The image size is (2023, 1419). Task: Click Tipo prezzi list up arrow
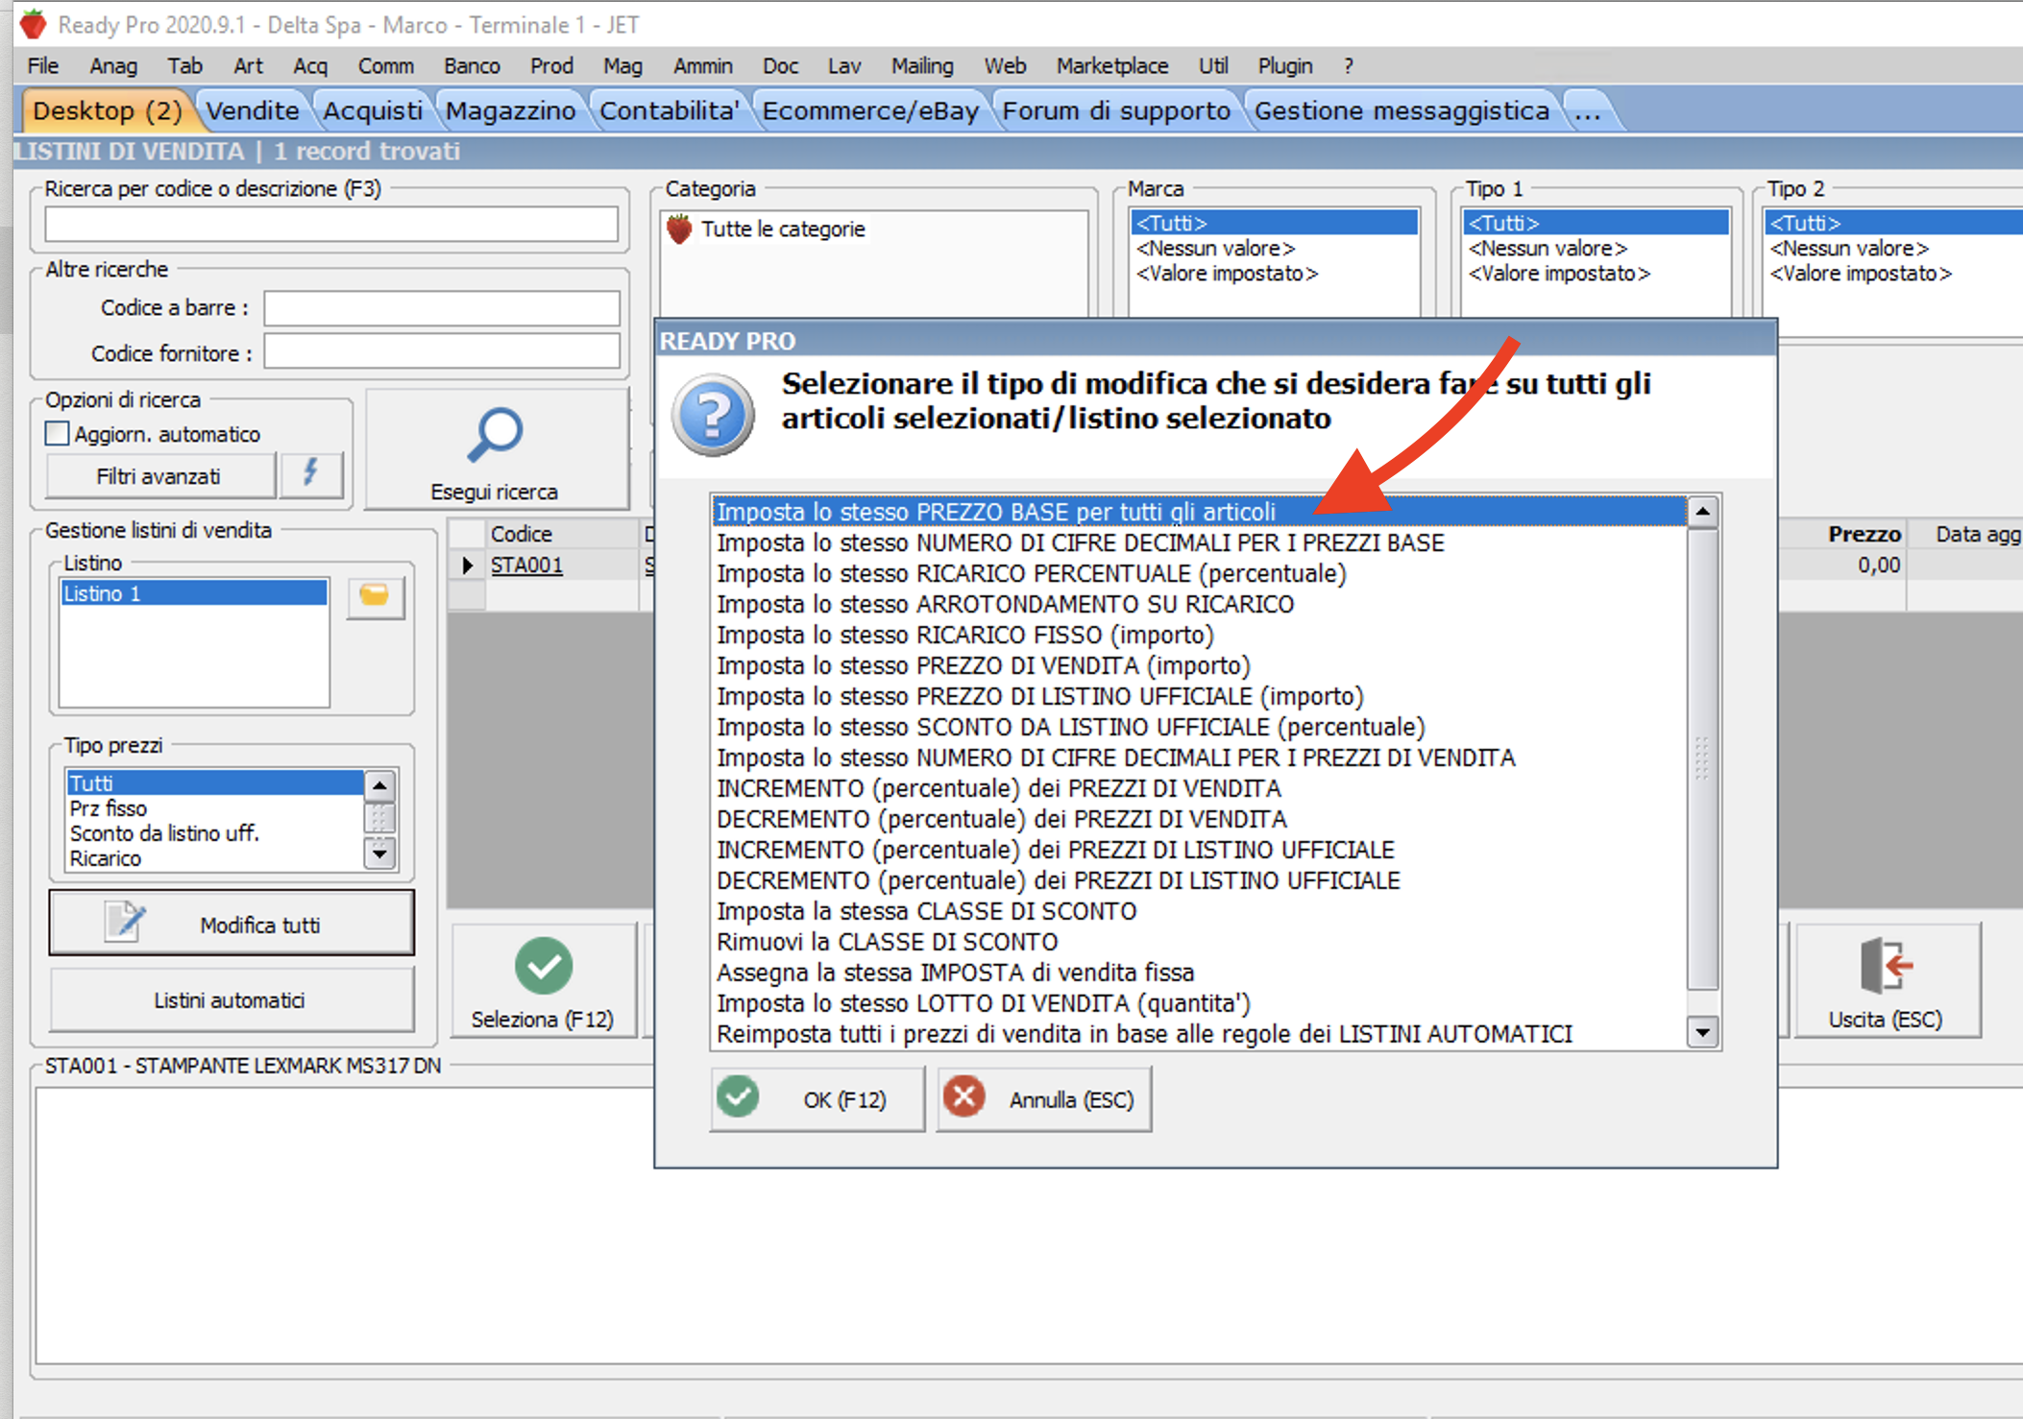tap(380, 785)
